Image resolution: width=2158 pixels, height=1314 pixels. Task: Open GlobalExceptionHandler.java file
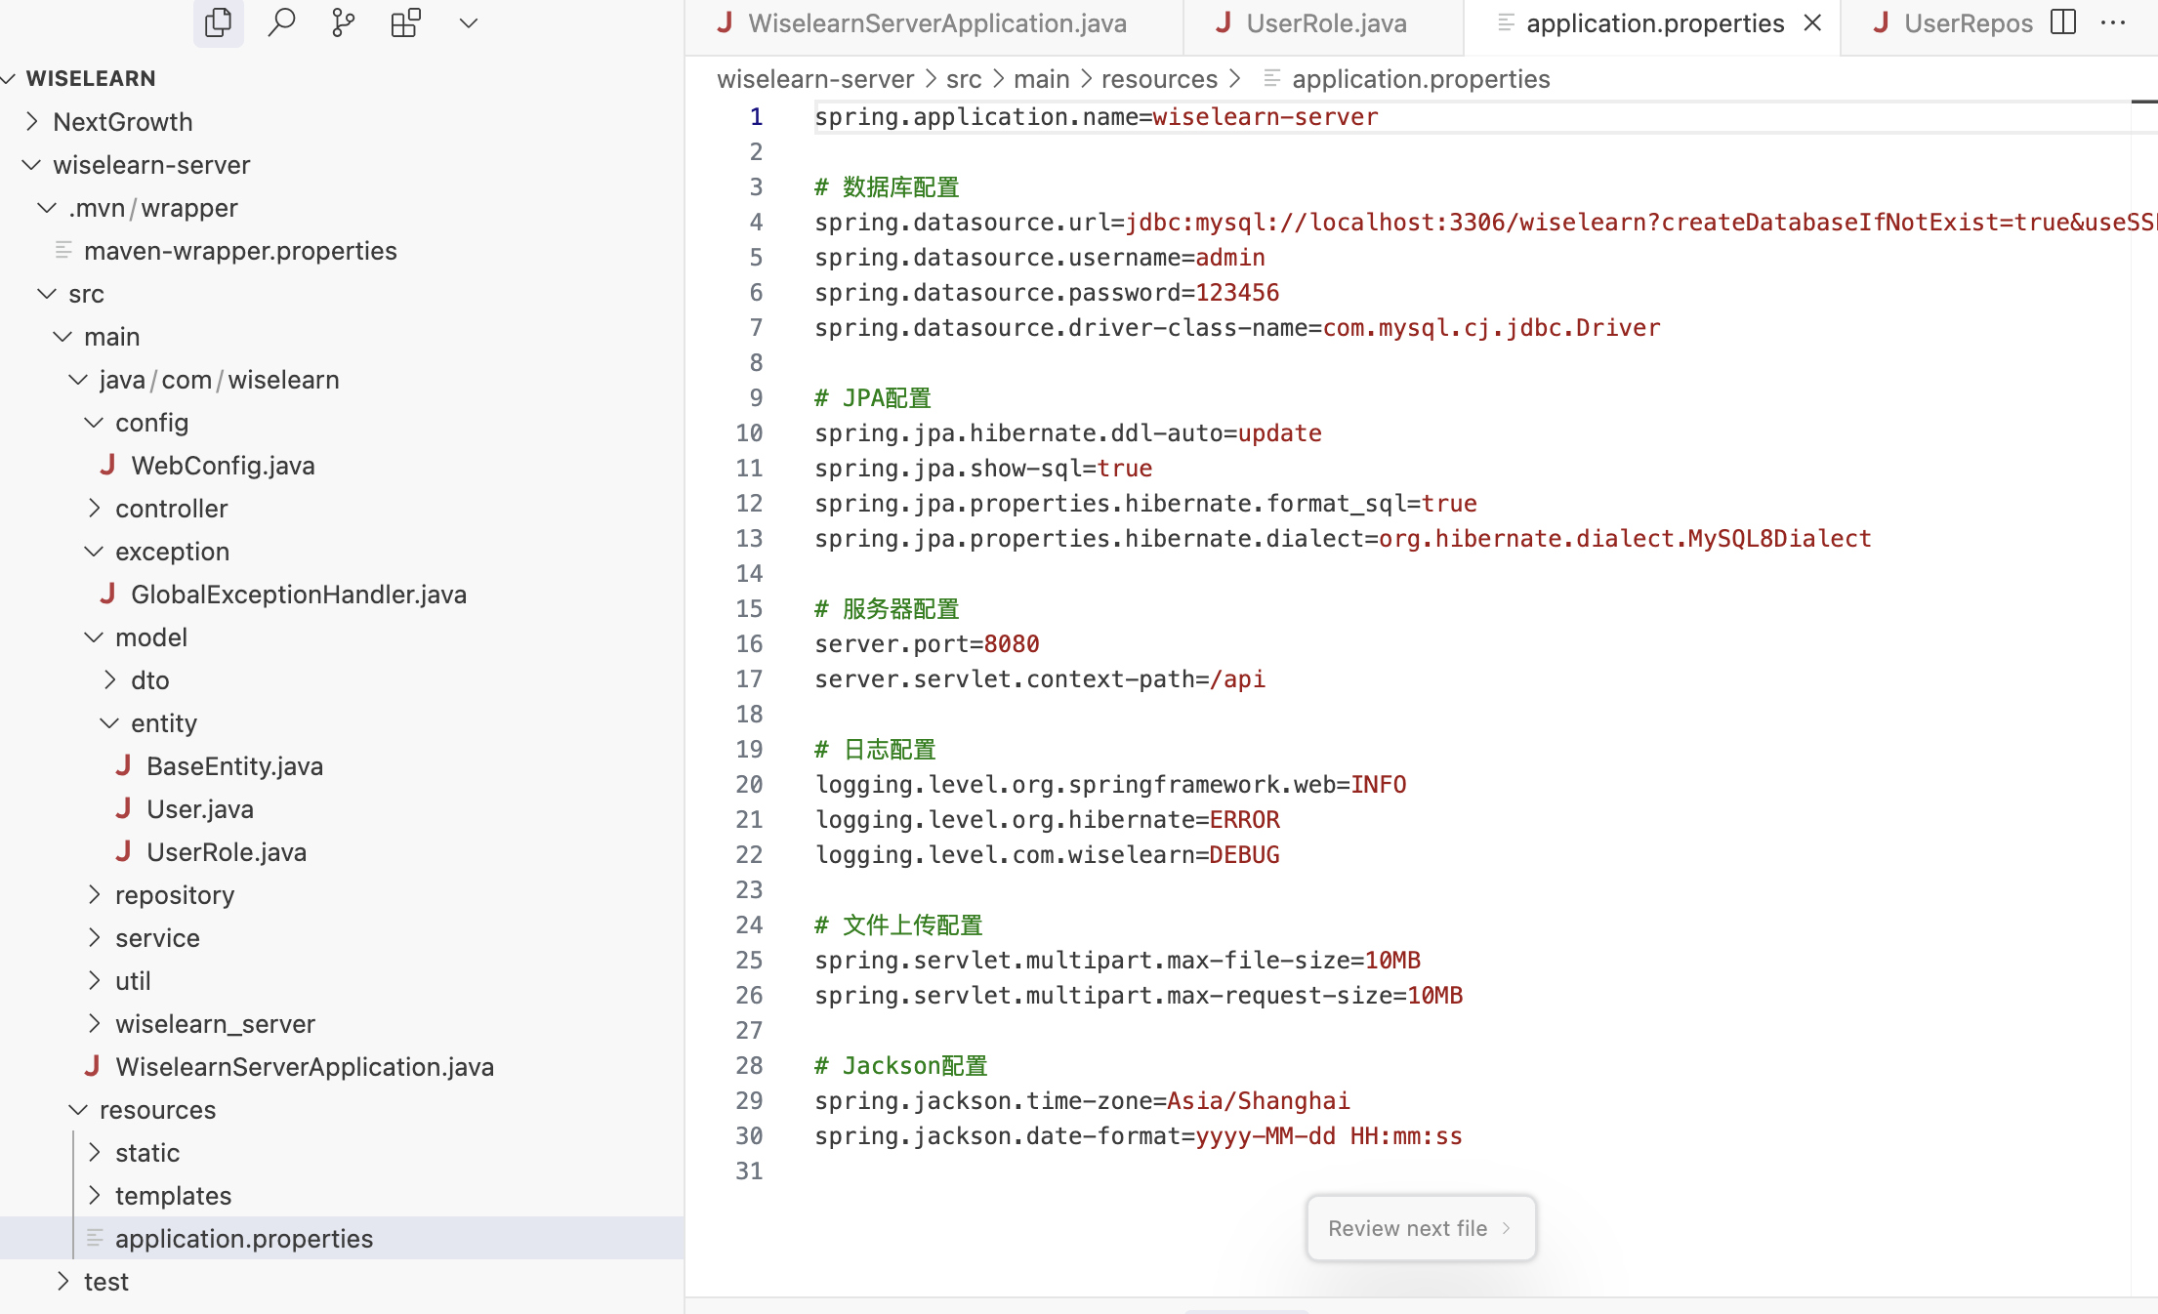342,595
